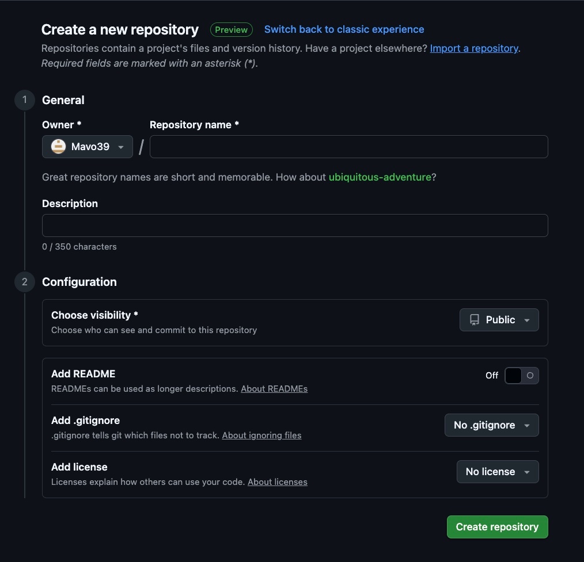Viewport: 584px width, 562px height.
Task: Open the About licenses link
Action: (x=277, y=482)
